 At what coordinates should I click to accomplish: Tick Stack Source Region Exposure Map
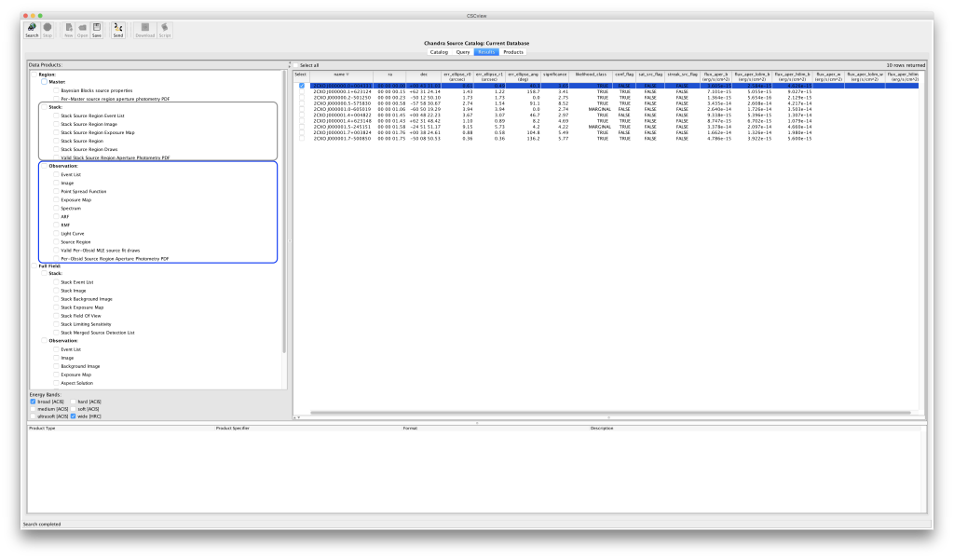(x=56, y=132)
